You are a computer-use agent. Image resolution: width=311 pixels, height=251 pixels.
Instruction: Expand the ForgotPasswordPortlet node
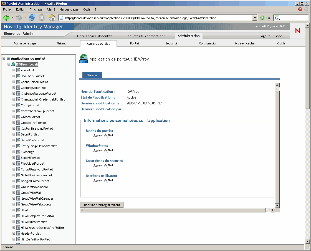point(14,169)
